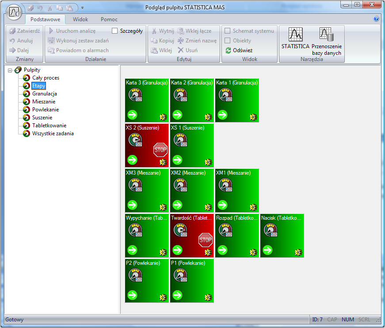The height and width of the screenshot is (328, 385).
Task: Click the STOP sign on XS 2 tile
Action: pyautogui.click(x=160, y=150)
